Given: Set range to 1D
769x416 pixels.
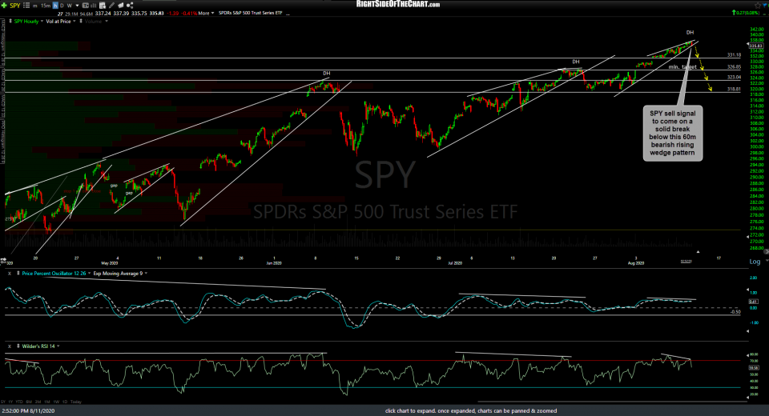Looking at the screenshot, I should pyautogui.click(x=65, y=402).
